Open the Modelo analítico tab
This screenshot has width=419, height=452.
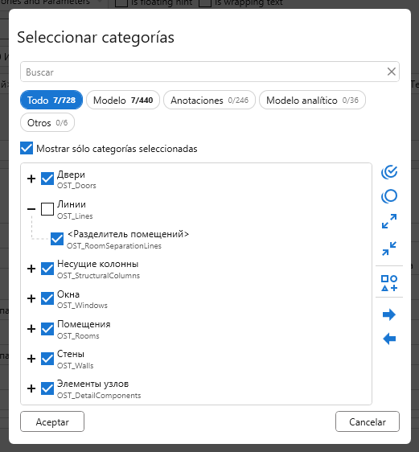coord(312,100)
